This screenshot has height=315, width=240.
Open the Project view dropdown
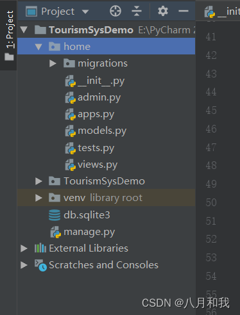point(85,12)
